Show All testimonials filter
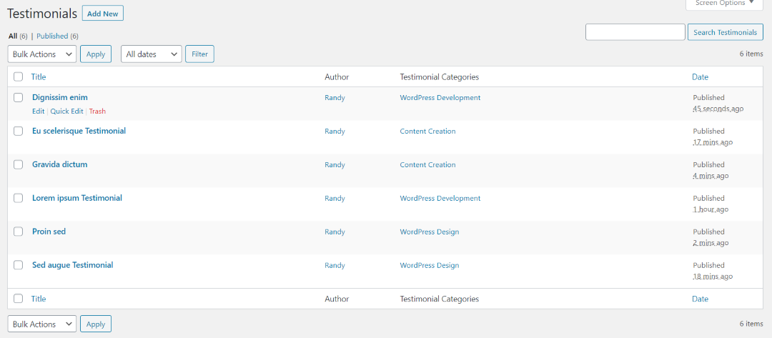The height and width of the screenshot is (338, 772). (13, 36)
